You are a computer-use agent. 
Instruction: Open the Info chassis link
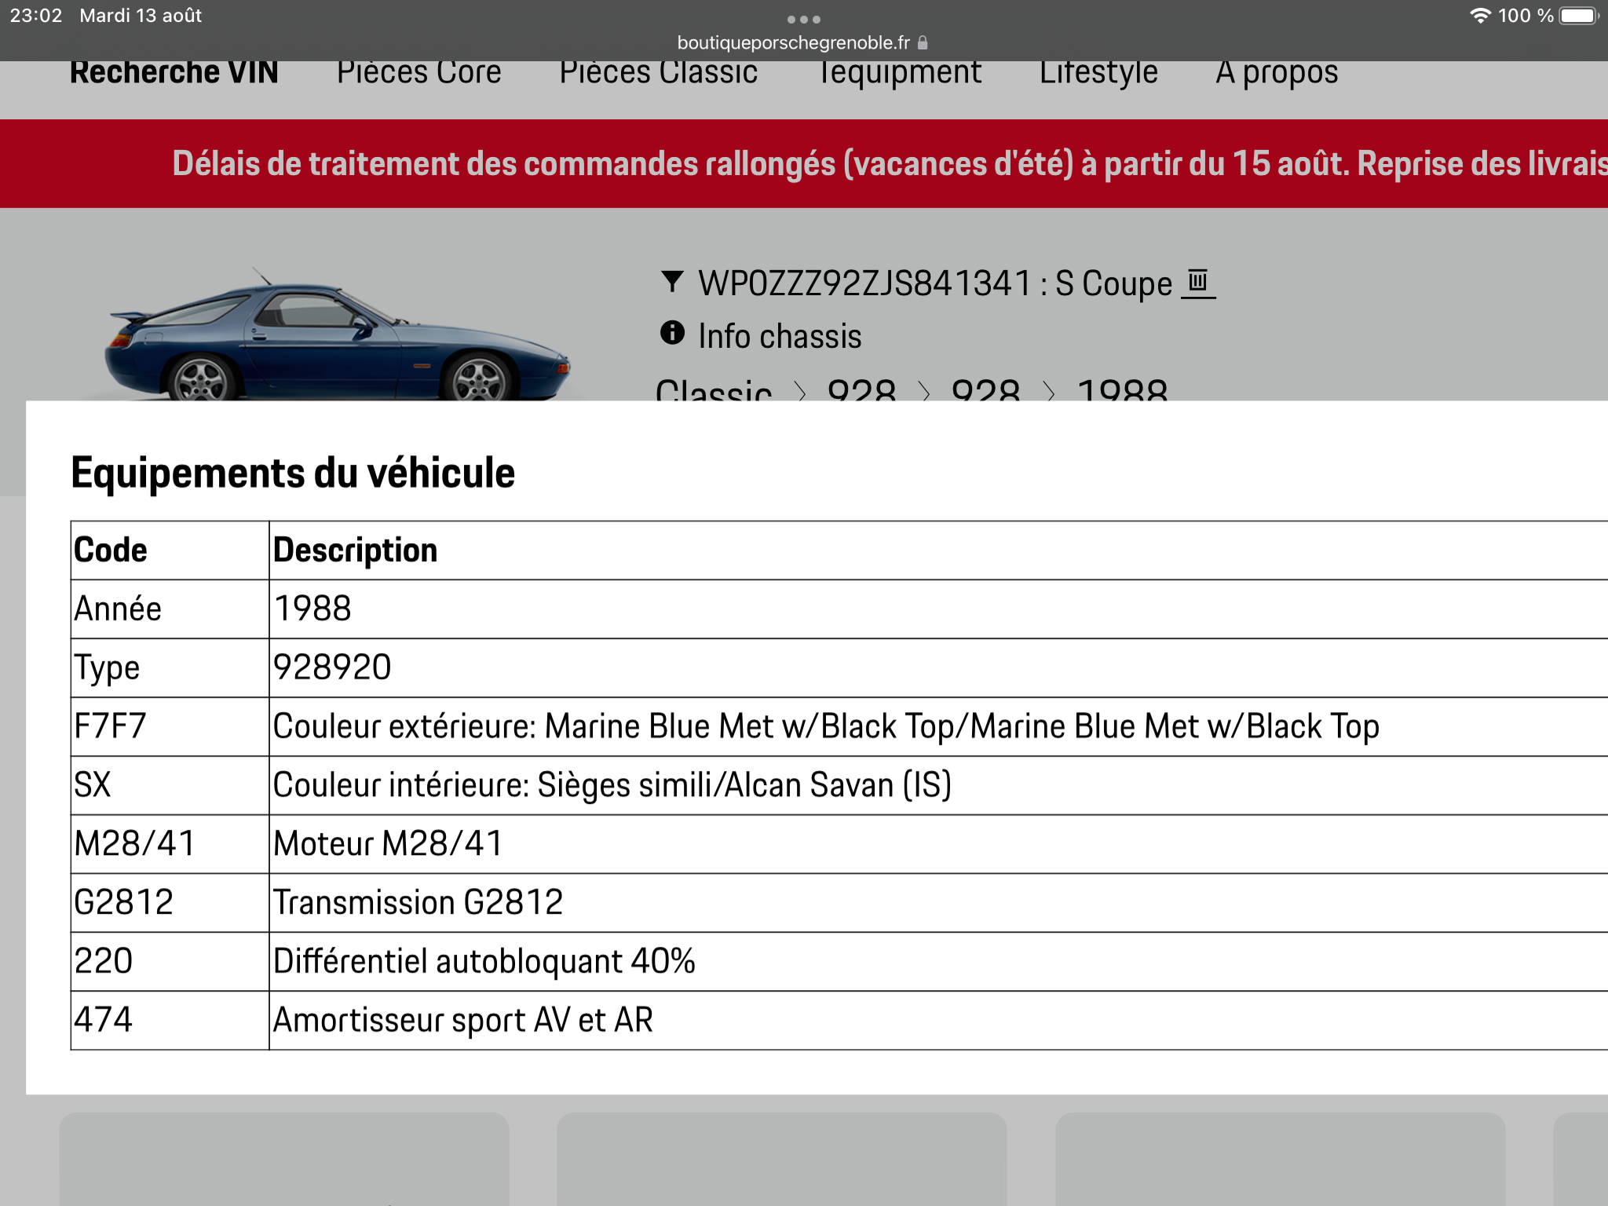pyautogui.click(x=780, y=336)
